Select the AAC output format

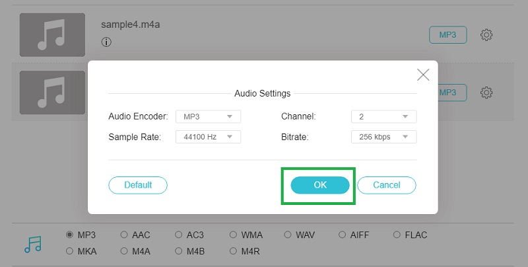click(124, 235)
